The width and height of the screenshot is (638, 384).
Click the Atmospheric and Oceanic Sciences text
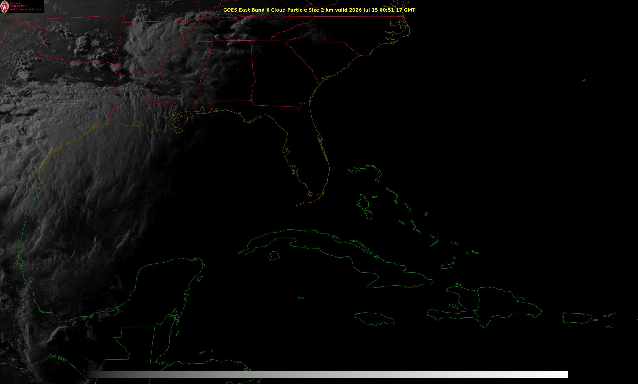point(25,7)
